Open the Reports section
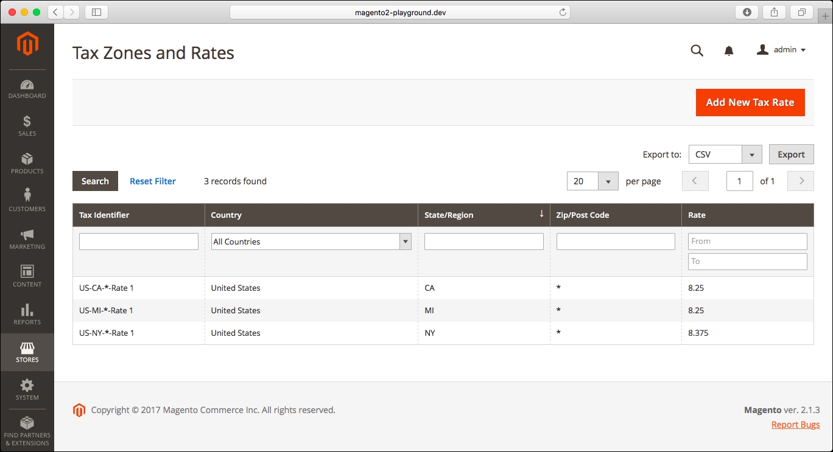This screenshot has height=452, width=833. tap(27, 314)
